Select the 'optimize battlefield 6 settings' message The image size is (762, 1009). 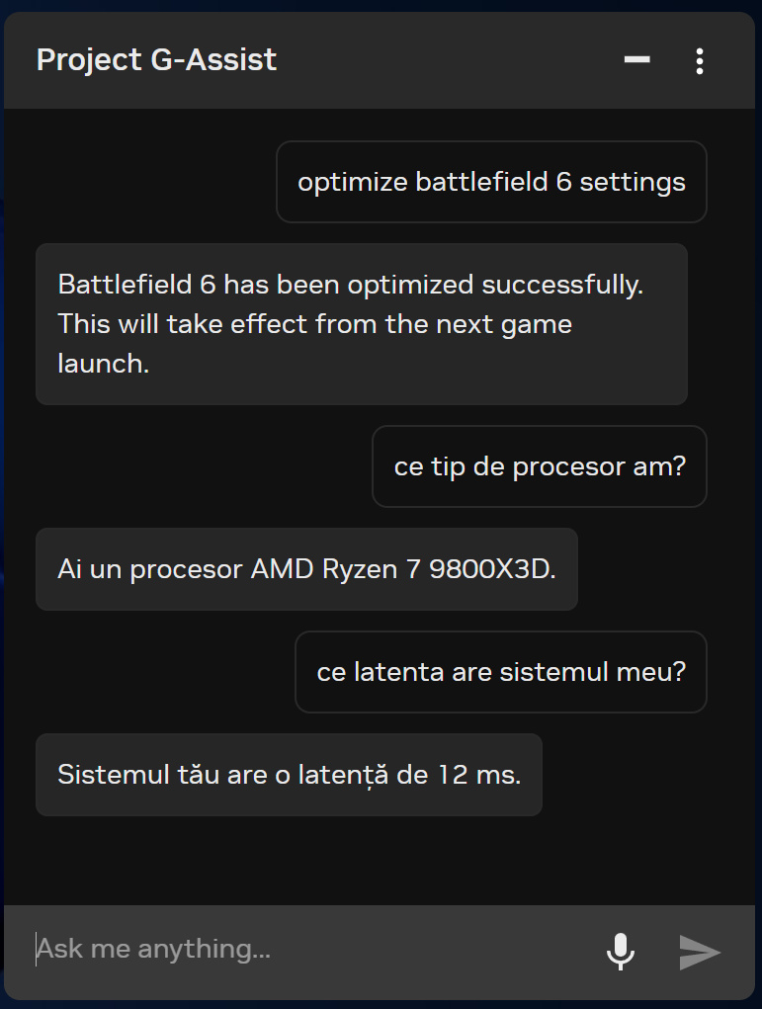[x=491, y=182]
